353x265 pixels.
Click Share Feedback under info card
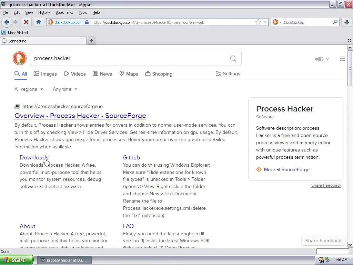pyautogui.click(x=326, y=185)
